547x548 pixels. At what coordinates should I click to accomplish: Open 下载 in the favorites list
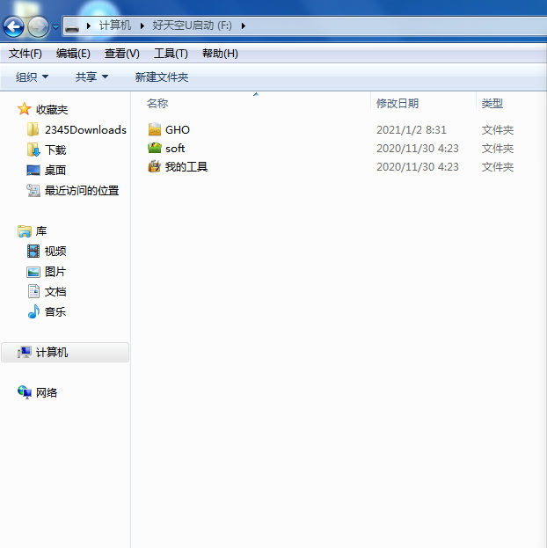(55, 150)
